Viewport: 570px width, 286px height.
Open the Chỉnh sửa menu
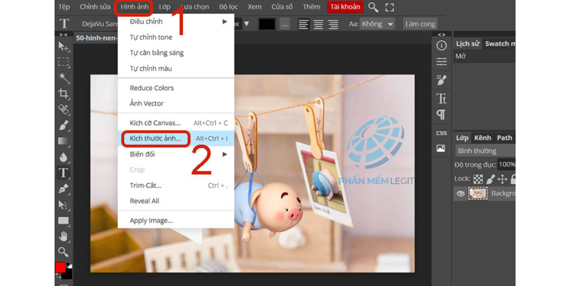point(95,7)
